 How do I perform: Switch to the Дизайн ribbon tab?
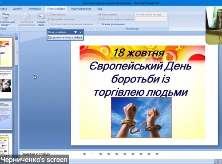click(18, 9)
